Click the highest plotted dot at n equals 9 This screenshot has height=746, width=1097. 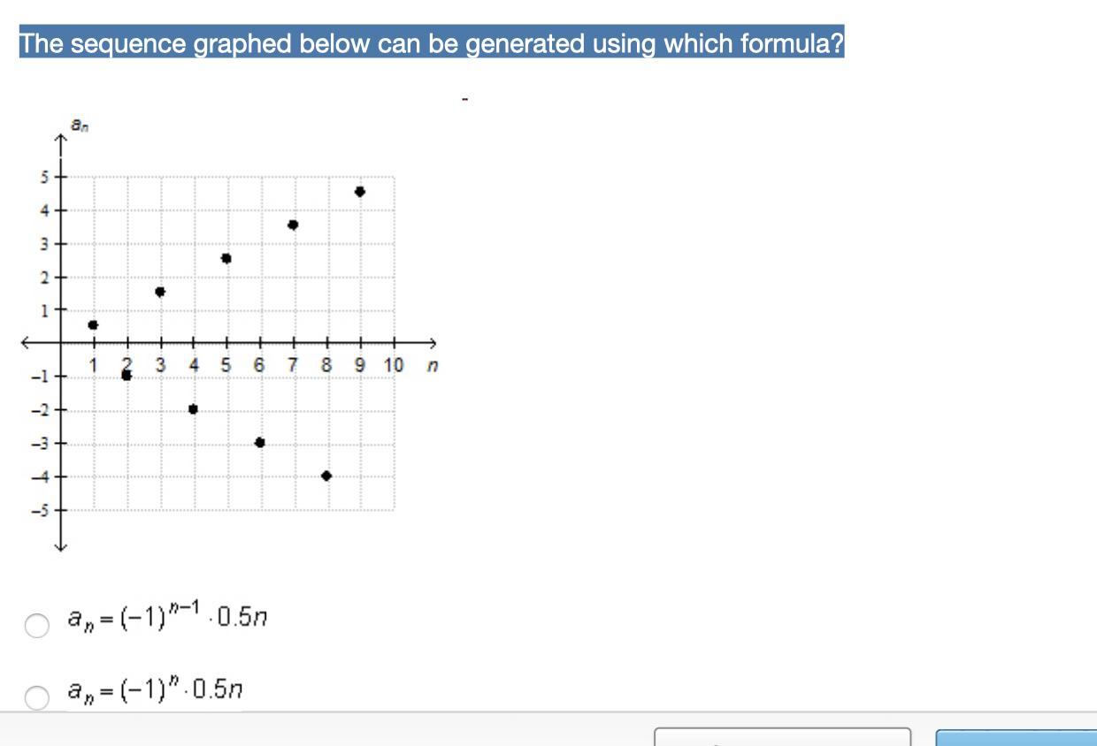(359, 191)
